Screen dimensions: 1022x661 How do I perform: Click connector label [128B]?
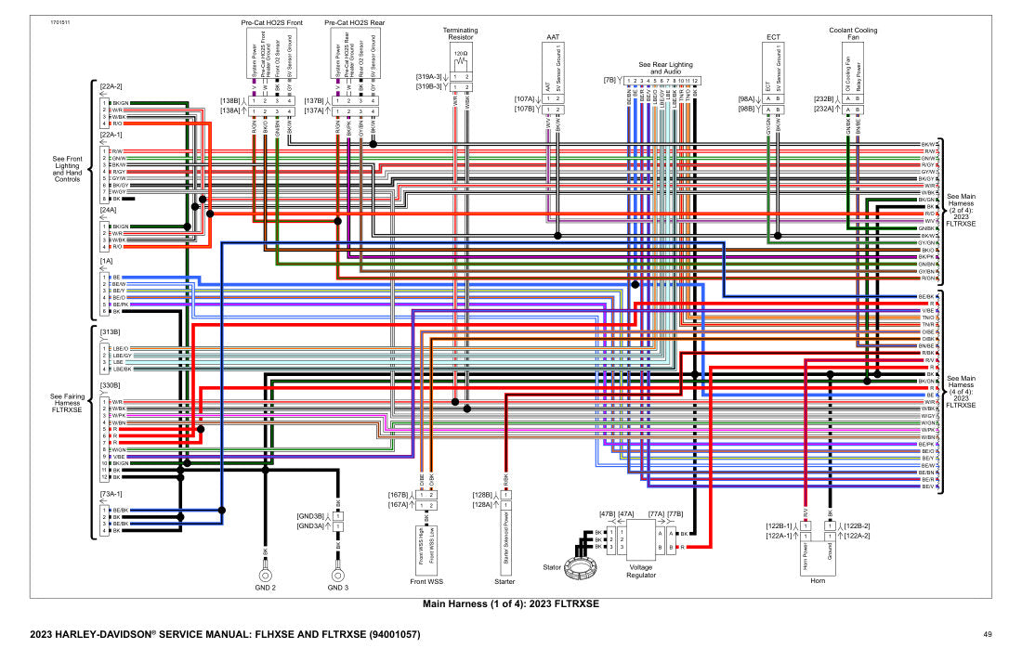click(482, 495)
